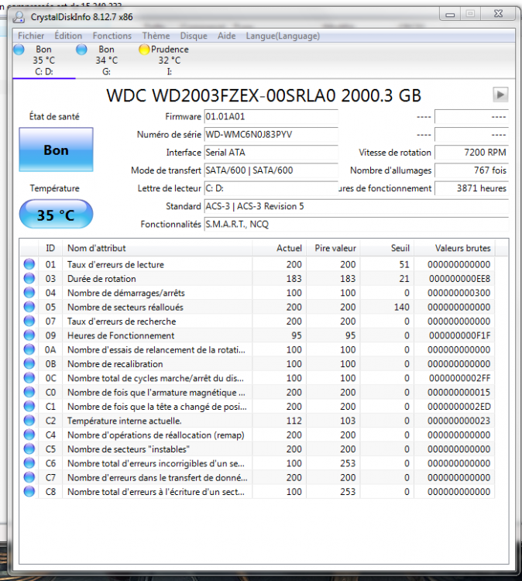Click the disk model title WDC WD2003FZEX
The width and height of the screenshot is (522, 581).
point(264,95)
